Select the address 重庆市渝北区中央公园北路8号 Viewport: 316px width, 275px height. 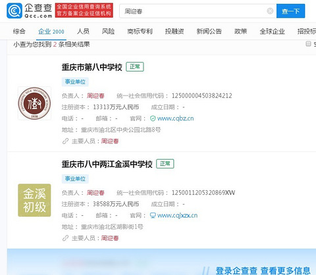pyautogui.click(x=120, y=130)
